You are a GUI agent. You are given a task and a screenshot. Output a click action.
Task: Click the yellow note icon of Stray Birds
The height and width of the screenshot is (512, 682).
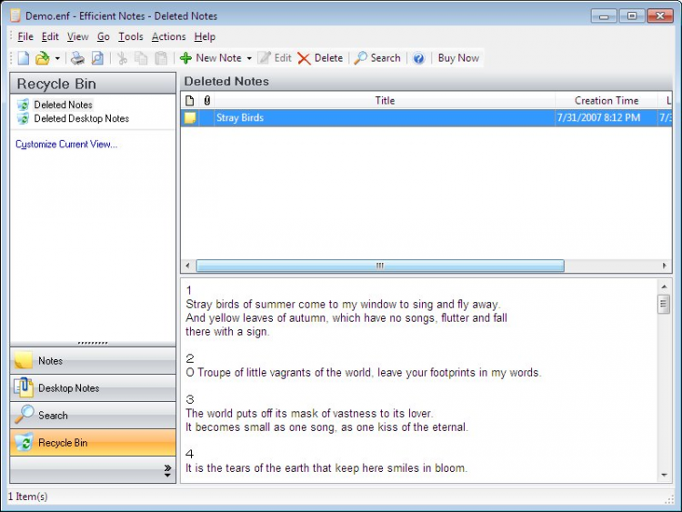(x=190, y=118)
